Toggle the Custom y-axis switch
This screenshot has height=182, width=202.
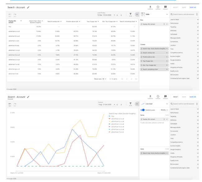[x=143, y=110]
